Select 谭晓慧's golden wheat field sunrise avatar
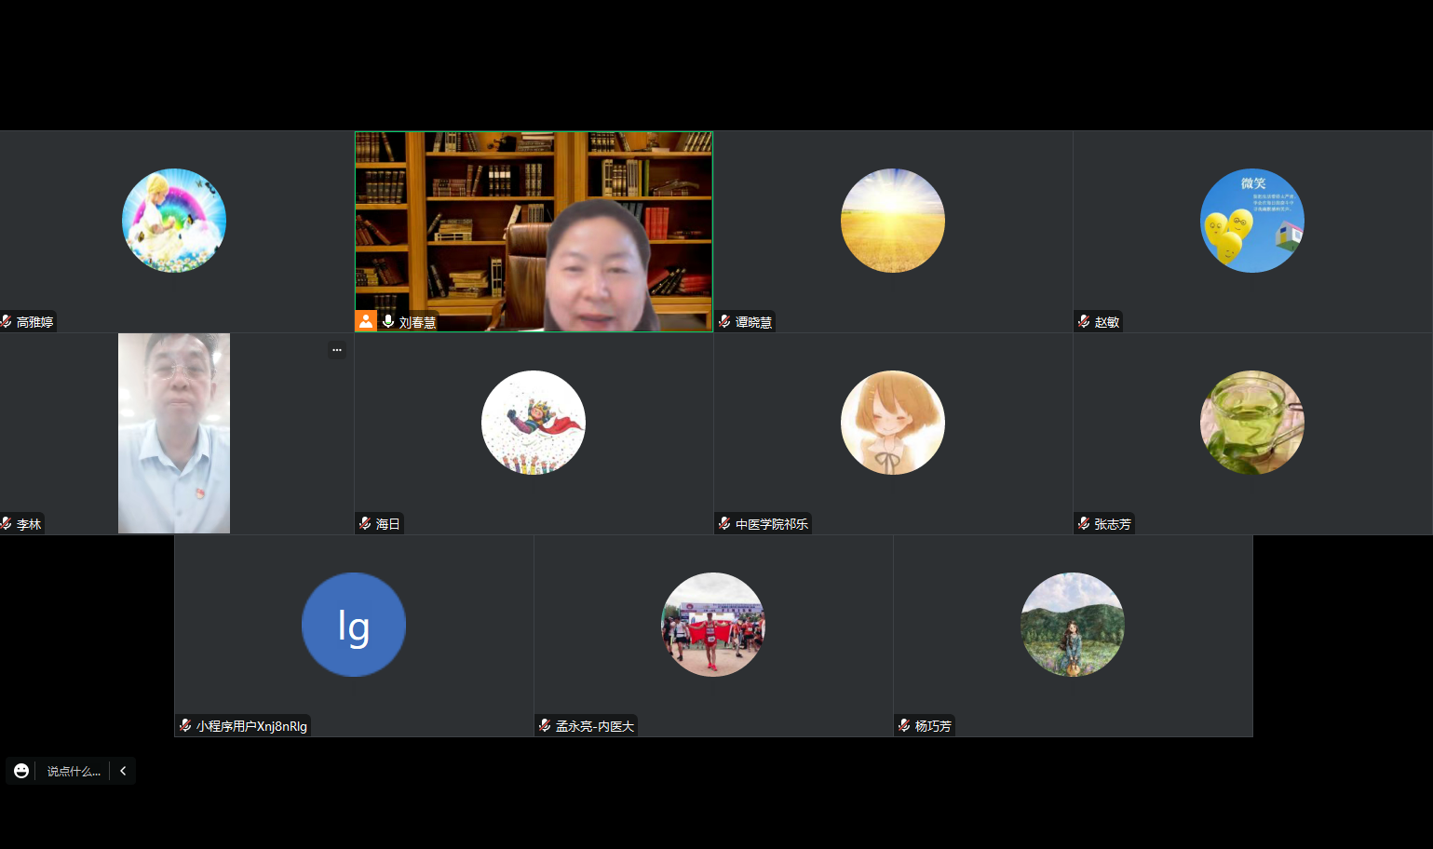This screenshot has height=849, width=1433. pos(892,221)
